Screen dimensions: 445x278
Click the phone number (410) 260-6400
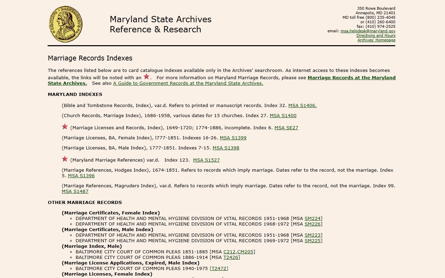[x=380, y=22]
